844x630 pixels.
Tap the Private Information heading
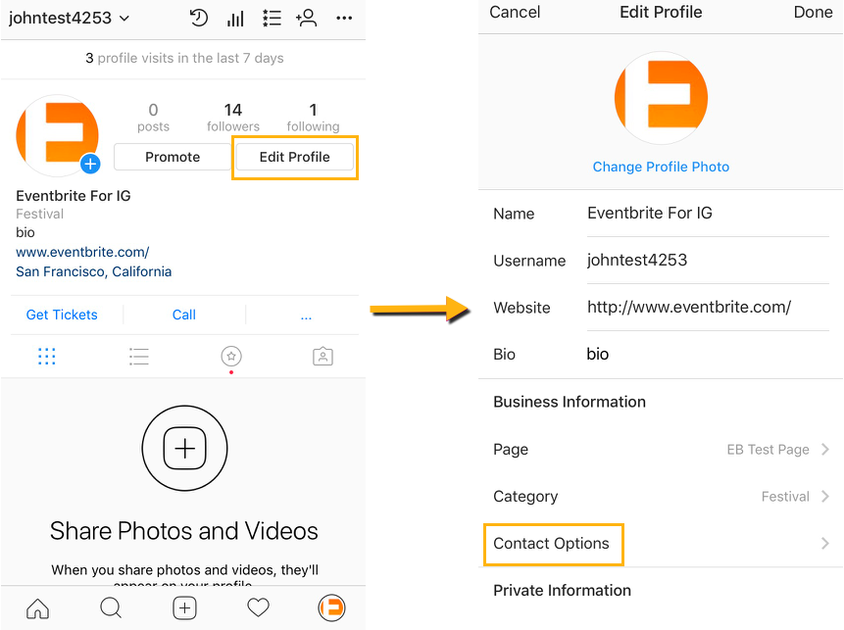562,590
